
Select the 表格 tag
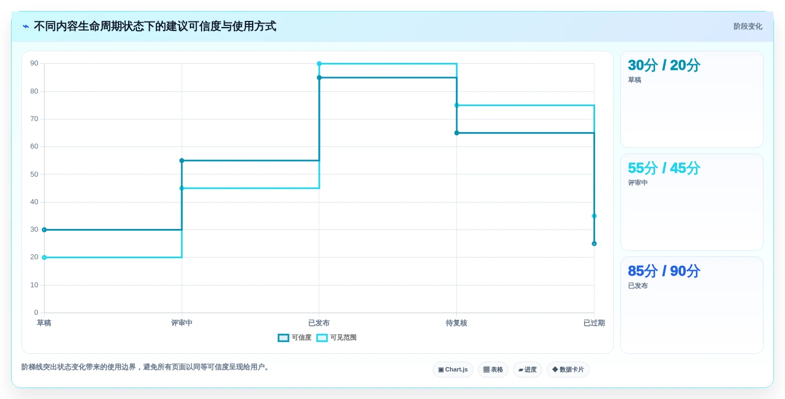[493, 370]
